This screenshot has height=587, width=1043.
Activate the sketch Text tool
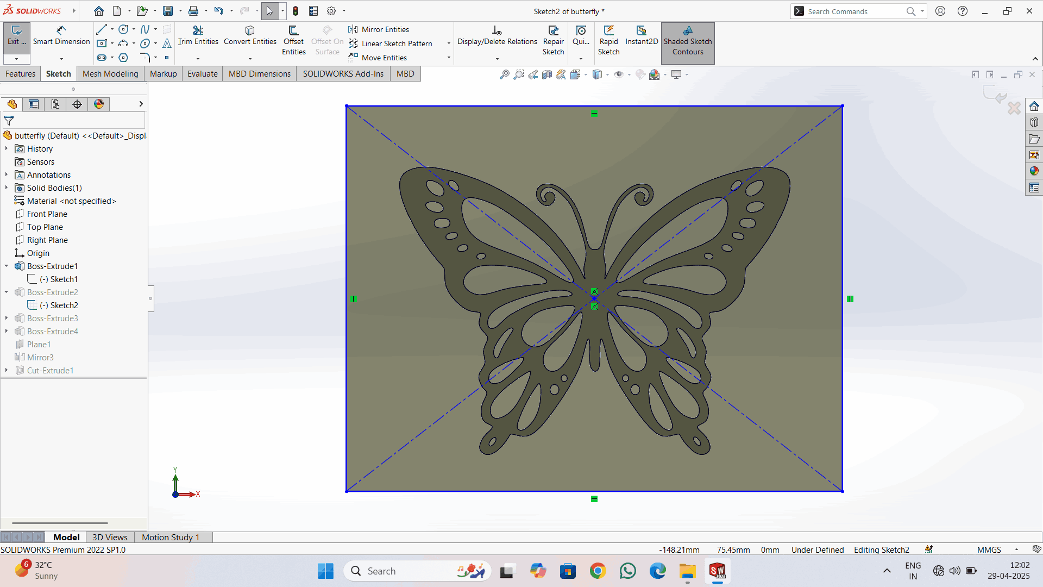coord(167,43)
